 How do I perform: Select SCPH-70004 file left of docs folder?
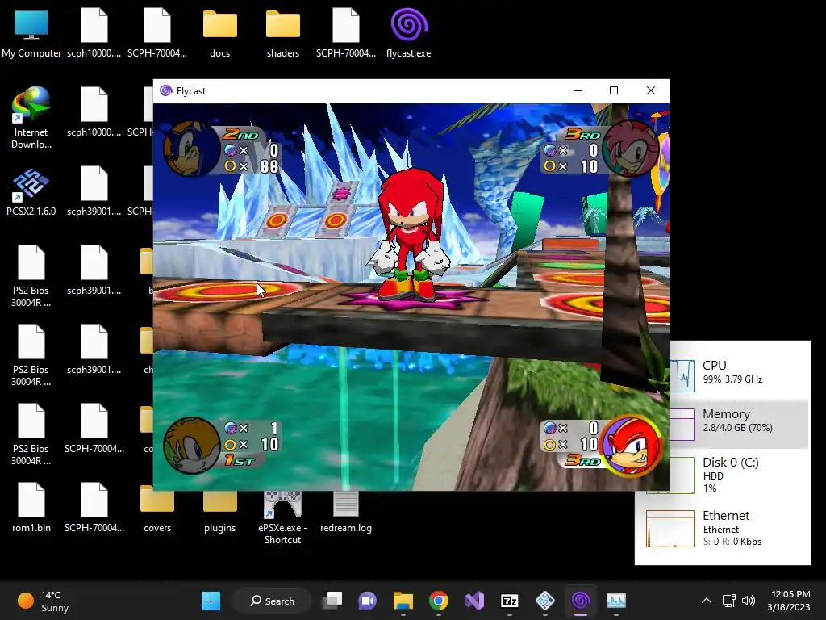pyautogui.click(x=157, y=32)
